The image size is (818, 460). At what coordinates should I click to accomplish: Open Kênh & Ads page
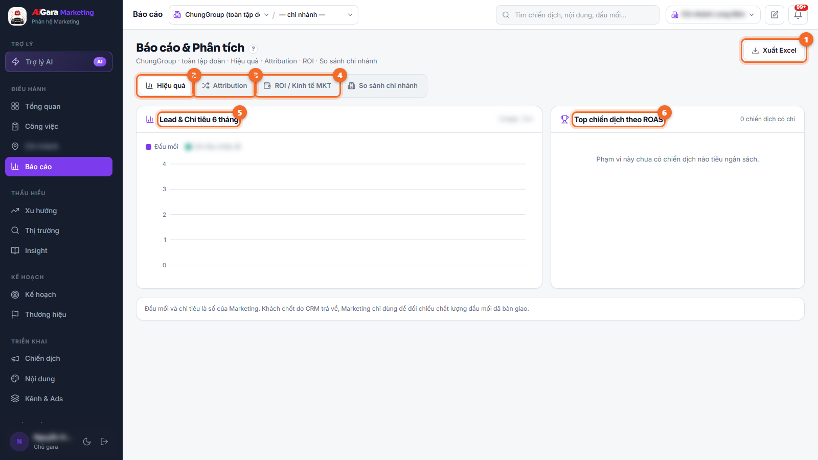tap(59, 399)
